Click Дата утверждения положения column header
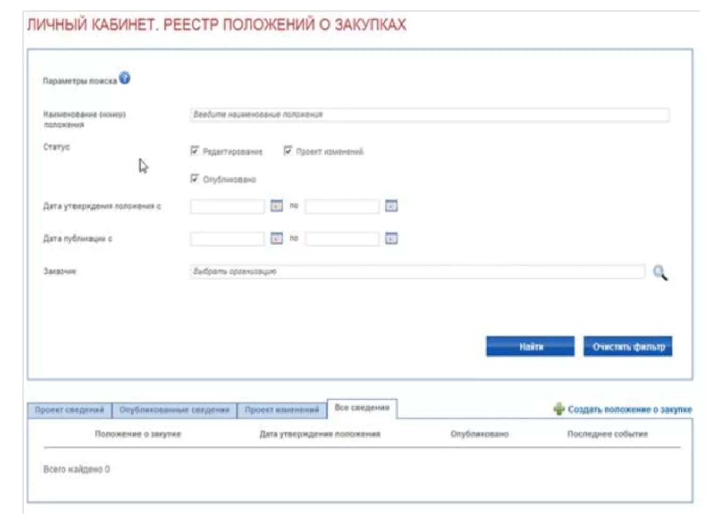This screenshot has width=717, height=526. 320,434
